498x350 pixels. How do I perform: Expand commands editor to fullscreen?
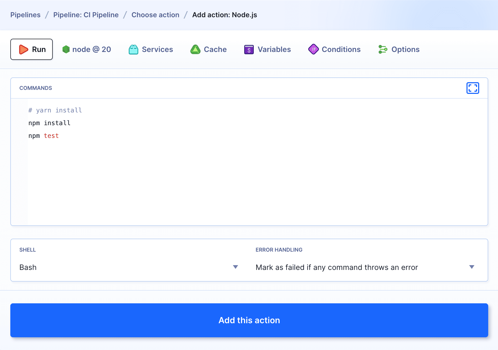pos(473,88)
